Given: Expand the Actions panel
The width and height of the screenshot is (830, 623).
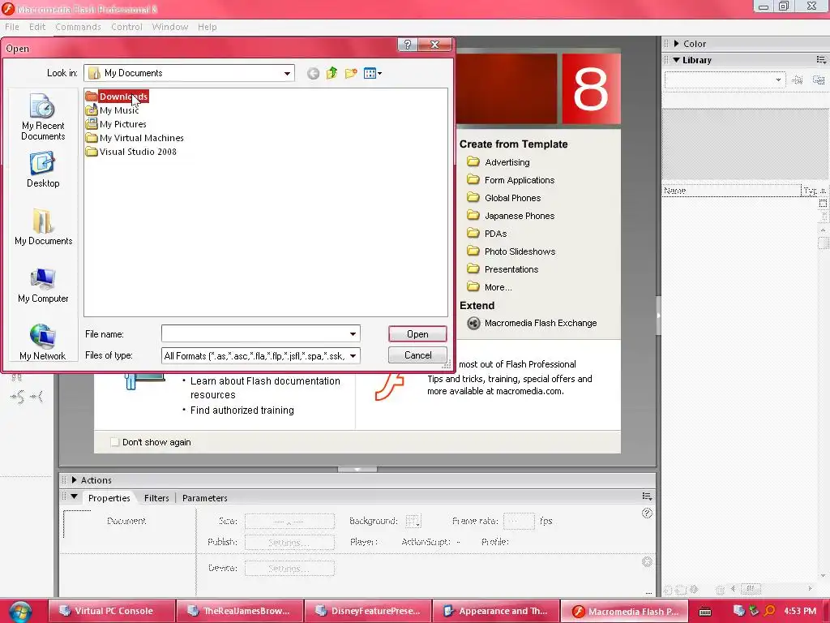Looking at the screenshot, I should (74, 480).
